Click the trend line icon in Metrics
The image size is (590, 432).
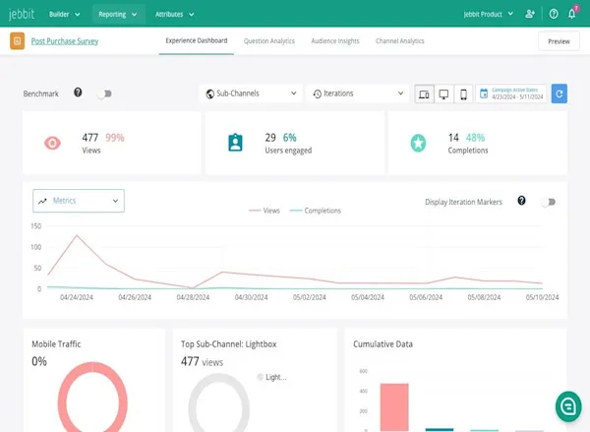[x=42, y=201]
